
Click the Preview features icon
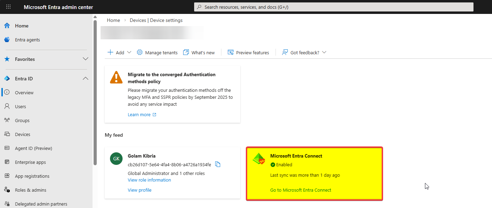(230, 53)
